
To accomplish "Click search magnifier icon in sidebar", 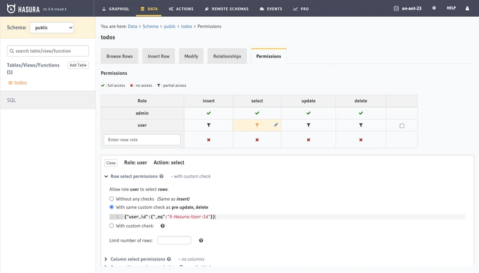I will point(11,51).
